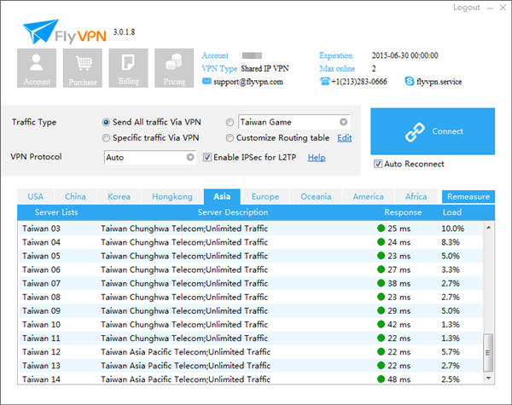The height and width of the screenshot is (405, 512).
Task: Expand the Taiwan Game dropdown
Action: tap(343, 122)
